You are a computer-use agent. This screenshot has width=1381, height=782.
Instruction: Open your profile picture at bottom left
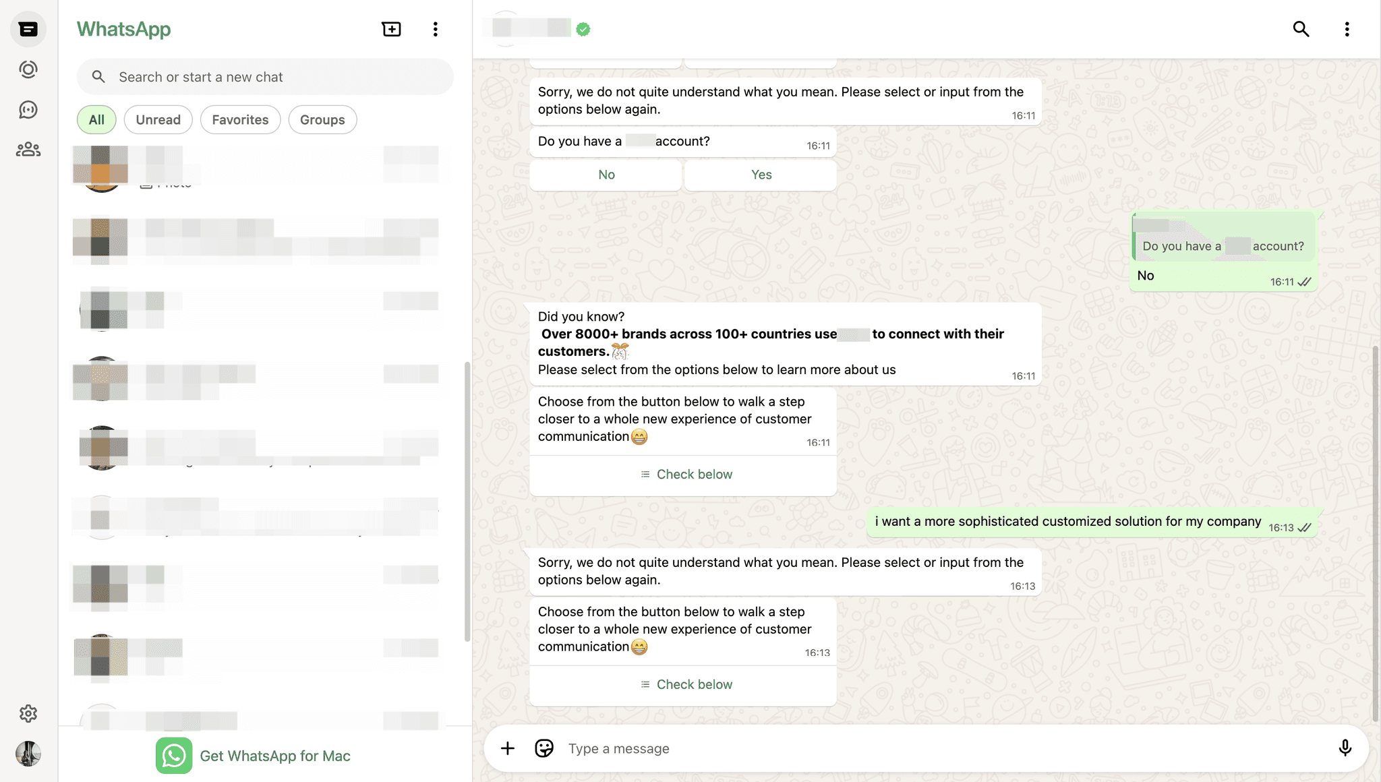tap(28, 754)
